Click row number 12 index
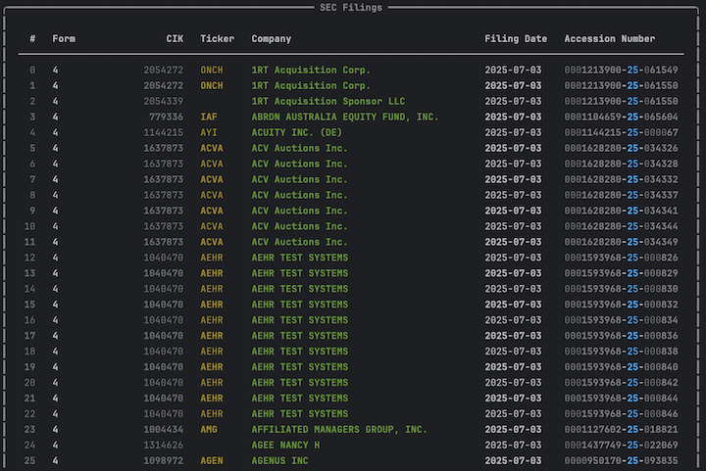The image size is (706, 471). tap(29, 258)
